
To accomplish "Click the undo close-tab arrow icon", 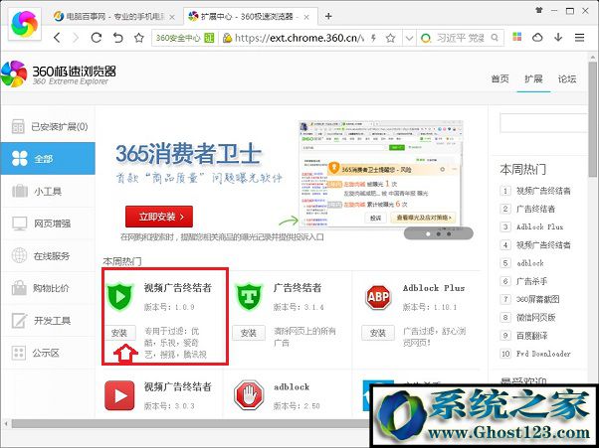I will pos(117,38).
